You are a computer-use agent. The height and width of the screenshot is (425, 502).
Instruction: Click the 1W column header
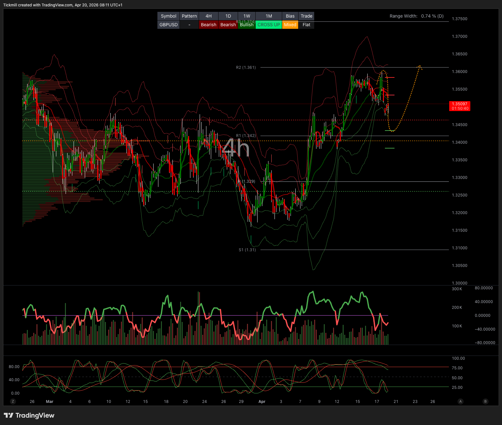[x=247, y=16]
